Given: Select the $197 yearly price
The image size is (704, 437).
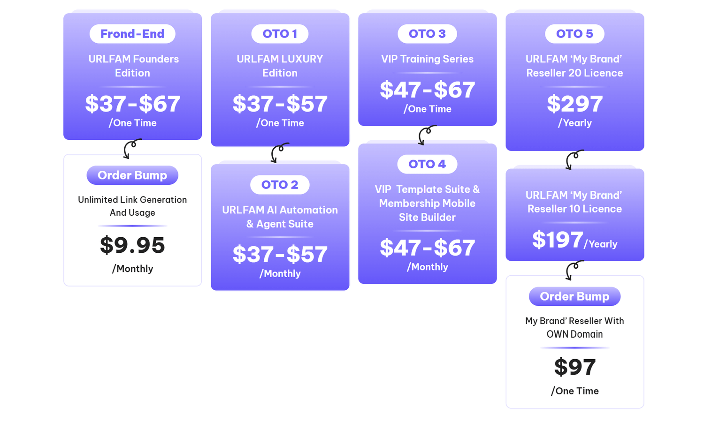Looking at the screenshot, I should 558,240.
